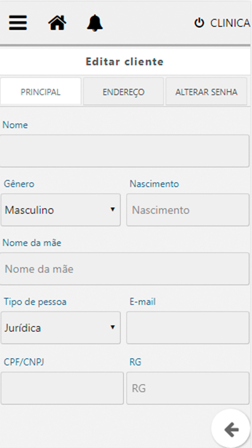Screen dimensions: 252x448
Task: Focus the Nome text field
Action: point(125,151)
